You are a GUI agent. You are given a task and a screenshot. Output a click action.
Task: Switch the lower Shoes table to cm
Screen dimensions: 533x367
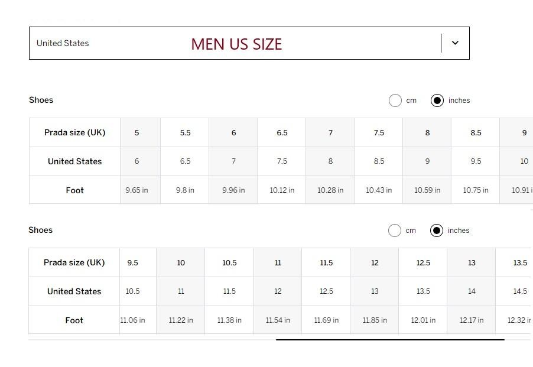click(395, 230)
